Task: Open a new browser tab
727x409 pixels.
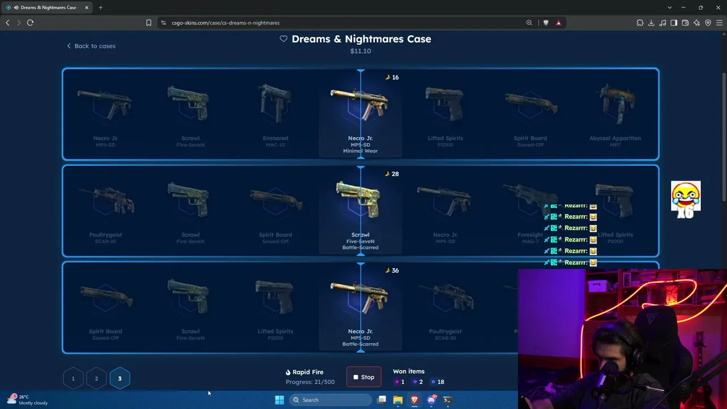Action: tap(101, 7)
